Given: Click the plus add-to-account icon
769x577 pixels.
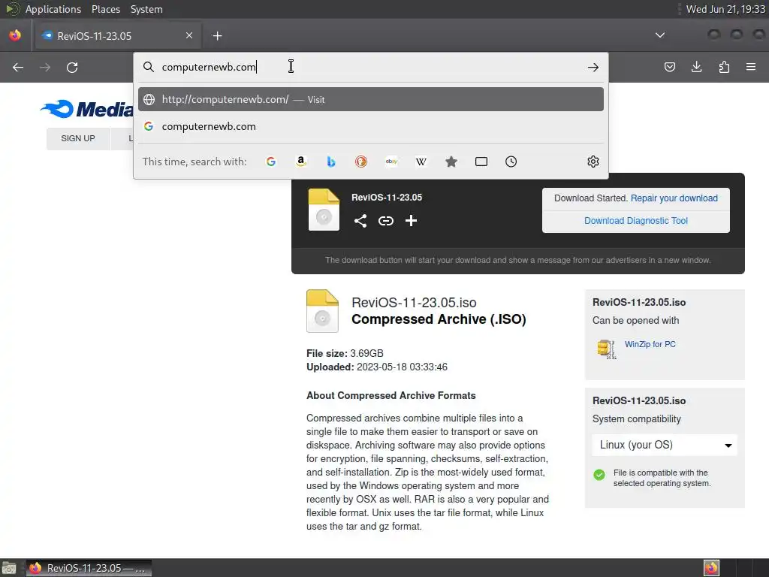Looking at the screenshot, I should coord(411,221).
